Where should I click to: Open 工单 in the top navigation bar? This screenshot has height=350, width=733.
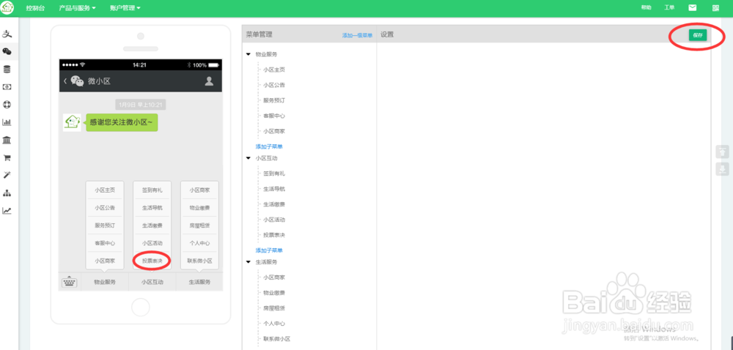pyautogui.click(x=669, y=7)
